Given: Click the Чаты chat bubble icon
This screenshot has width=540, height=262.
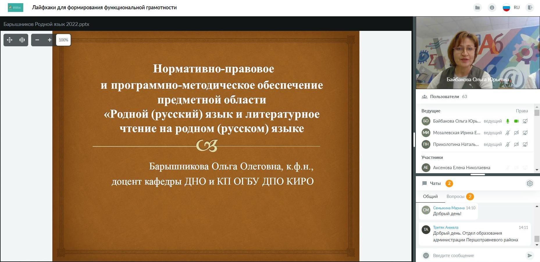Looking at the screenshot, I should [x=425, y=183].
